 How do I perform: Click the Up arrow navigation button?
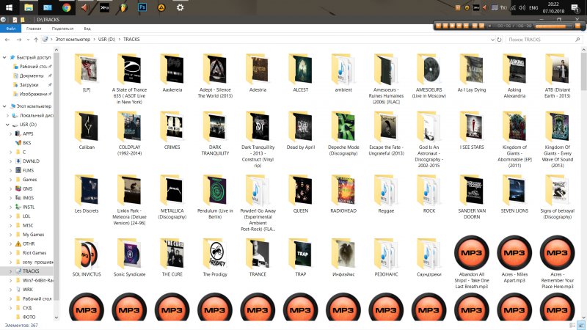pos(36,39)
